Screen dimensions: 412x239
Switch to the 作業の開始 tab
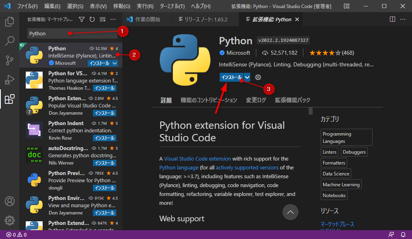147,19
